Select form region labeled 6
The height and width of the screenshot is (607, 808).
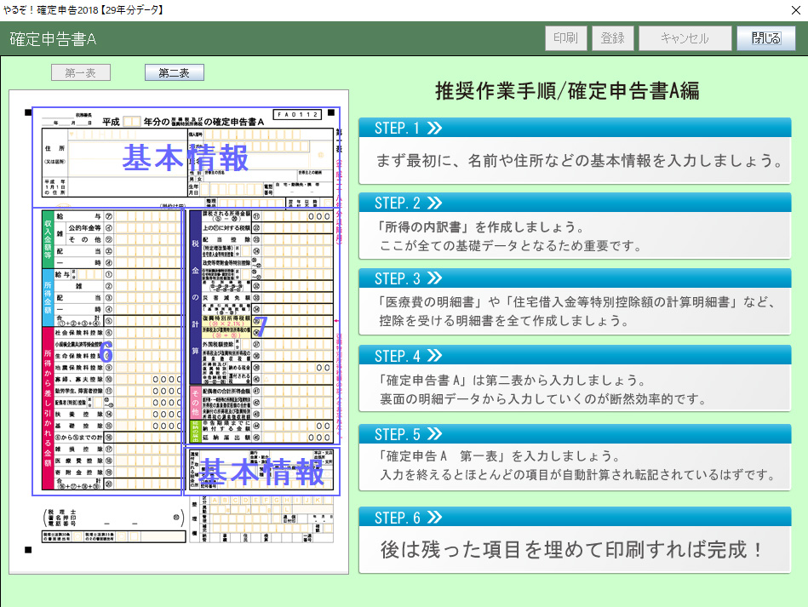[x=106, y=351]
